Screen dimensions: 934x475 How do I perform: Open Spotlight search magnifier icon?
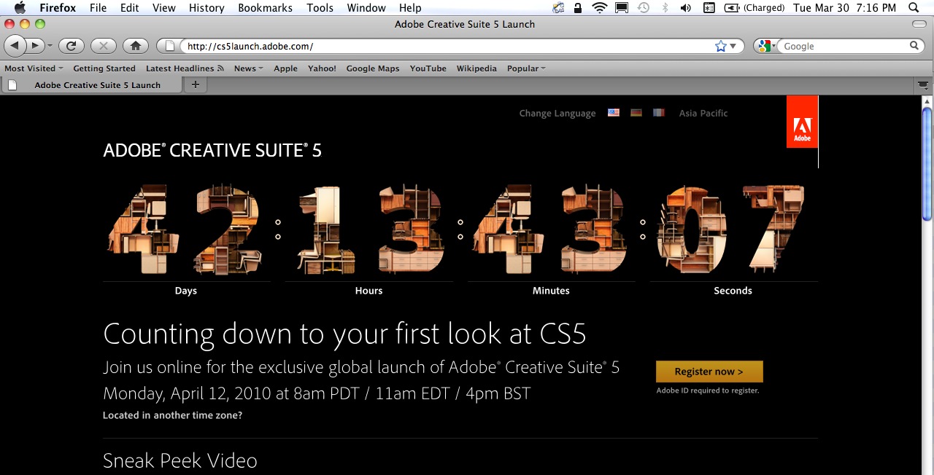point(915,8)
